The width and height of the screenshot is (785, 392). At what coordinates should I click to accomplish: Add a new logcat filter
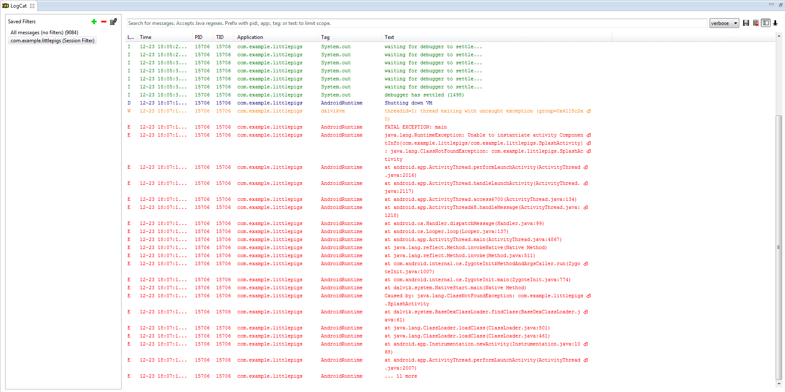click(94, 22)
